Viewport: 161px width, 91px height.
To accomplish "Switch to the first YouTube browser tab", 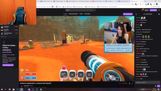I will coord(59,1).
